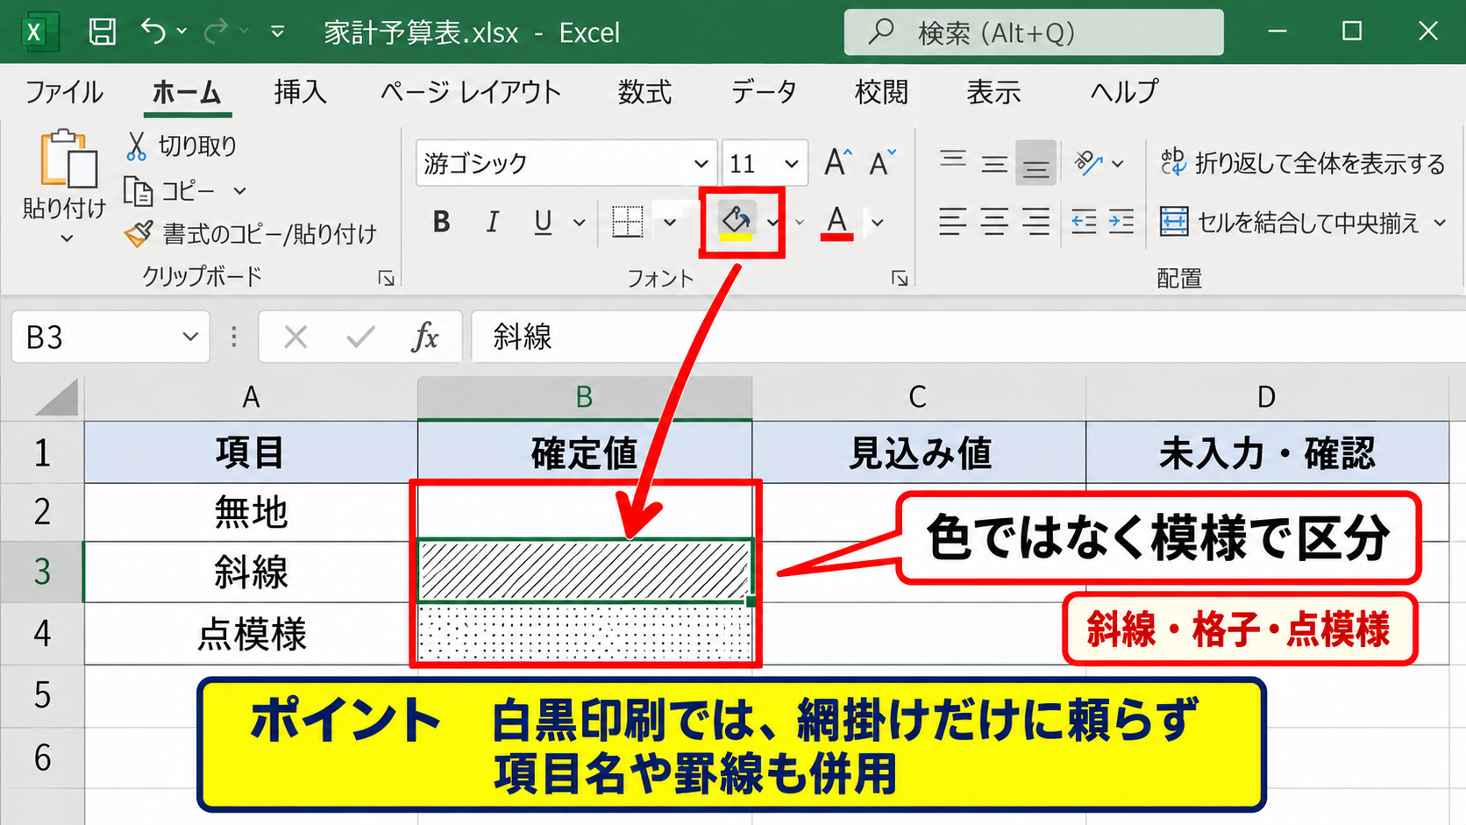1466x825 pixels.
Task: Switch to the 挿入 tab
Action: pyautogui.click(x=300, y=92)
